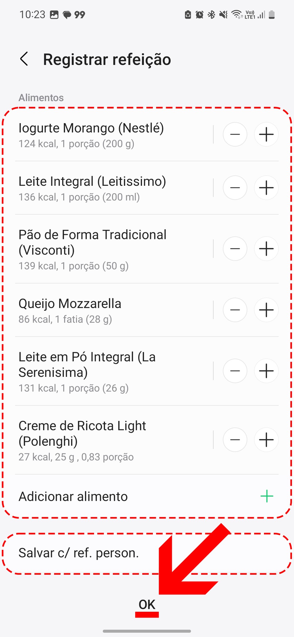The width and height of the screenshot is (294, 637).
Task: Open Adicionar alimento option
Action: pos(73,496)
